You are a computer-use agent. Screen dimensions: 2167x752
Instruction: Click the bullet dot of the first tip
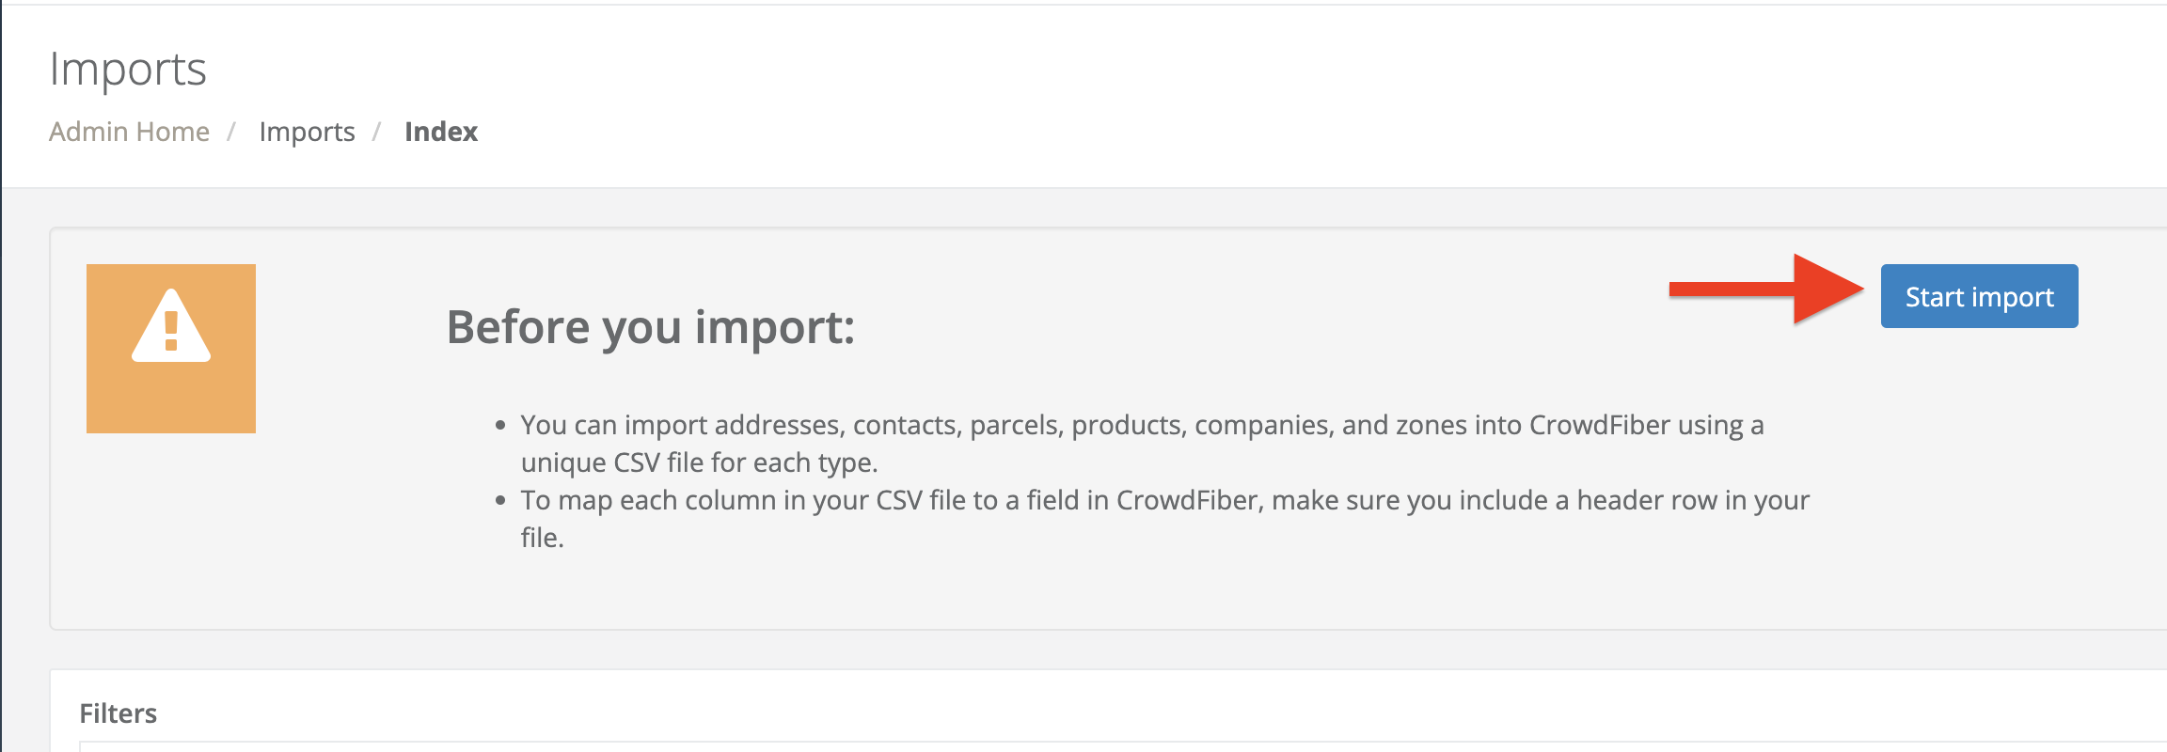tap(500, 426)
